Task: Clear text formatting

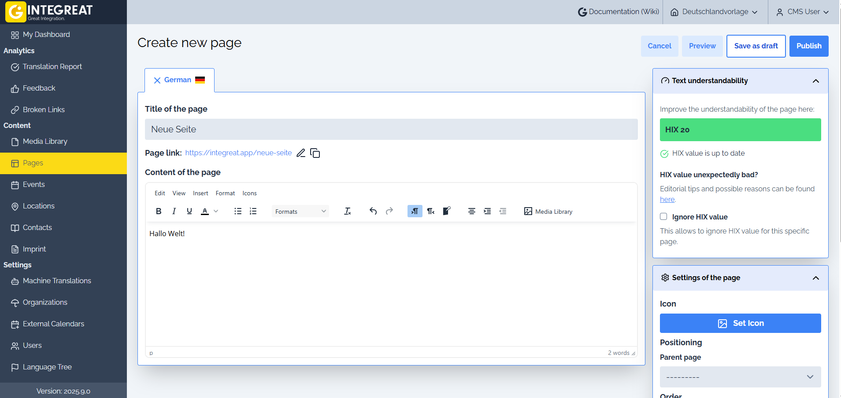Action: (348, 212)
